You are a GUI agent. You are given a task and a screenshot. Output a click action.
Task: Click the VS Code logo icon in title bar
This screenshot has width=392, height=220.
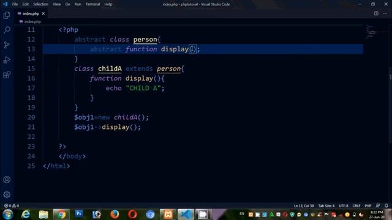tap(6, 4)
